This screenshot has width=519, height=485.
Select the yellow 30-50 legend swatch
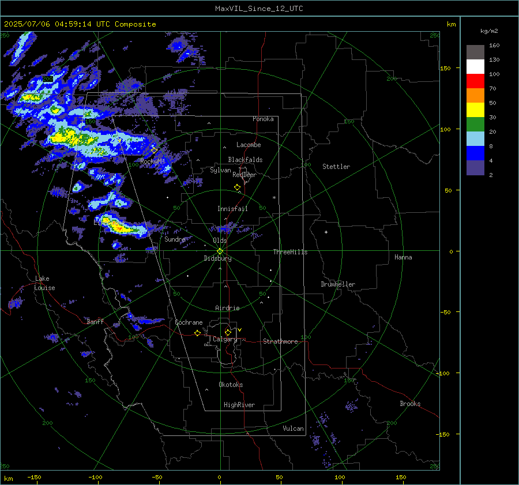(x=475, y=110)
